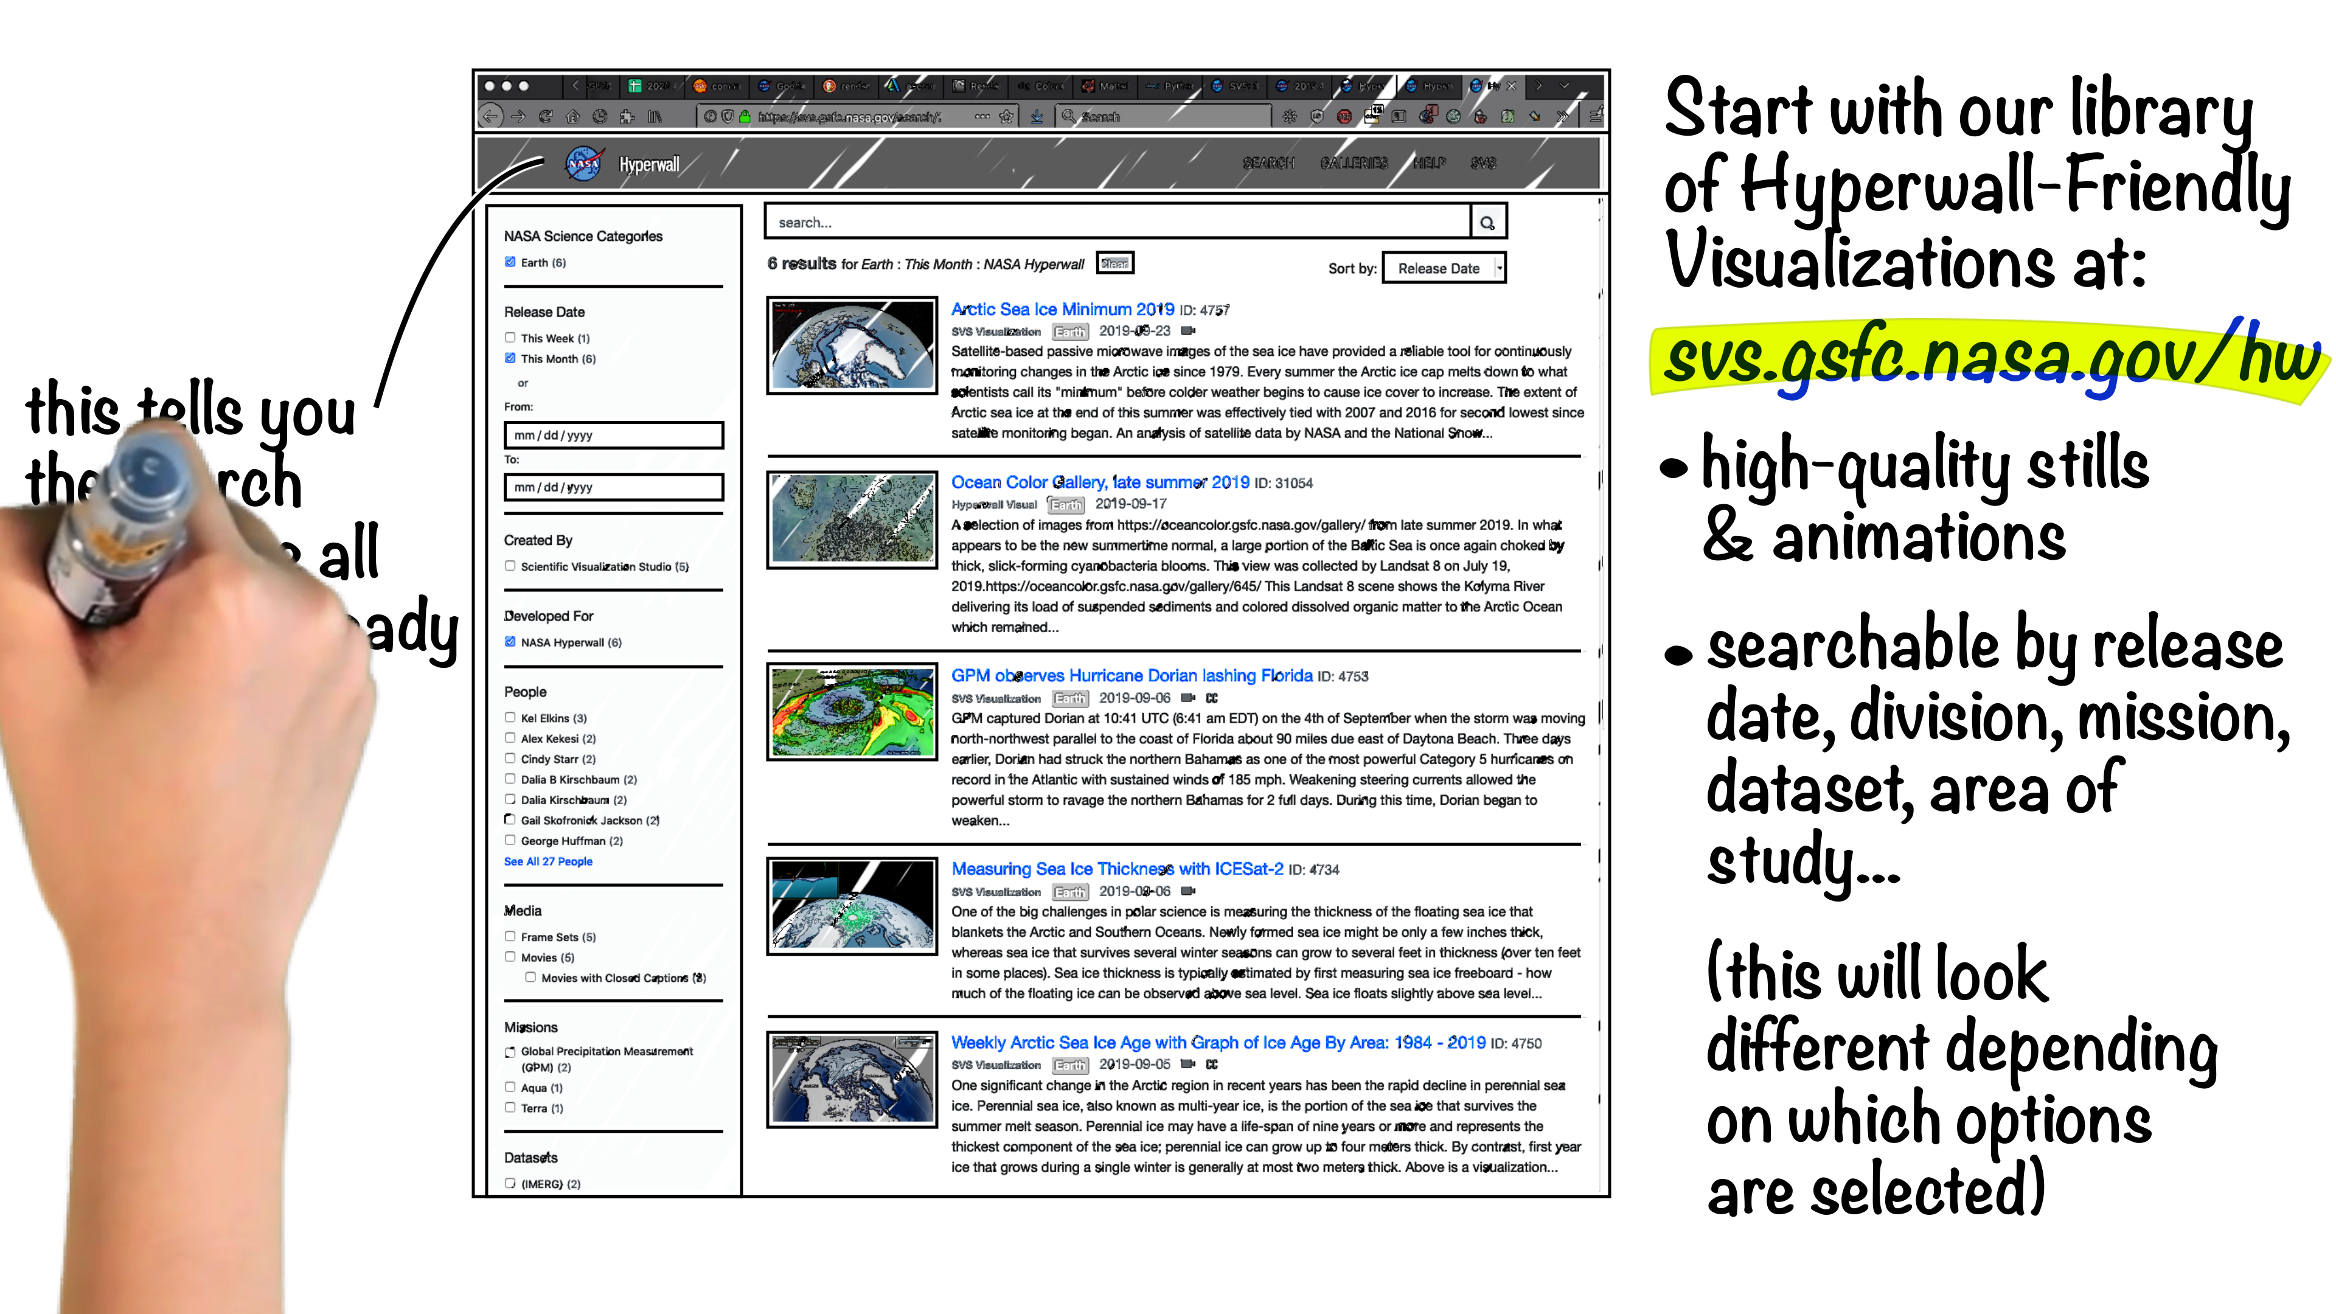
Task: Click the red ABP adblock extension icon
Action: click(x=1344, y=116)
